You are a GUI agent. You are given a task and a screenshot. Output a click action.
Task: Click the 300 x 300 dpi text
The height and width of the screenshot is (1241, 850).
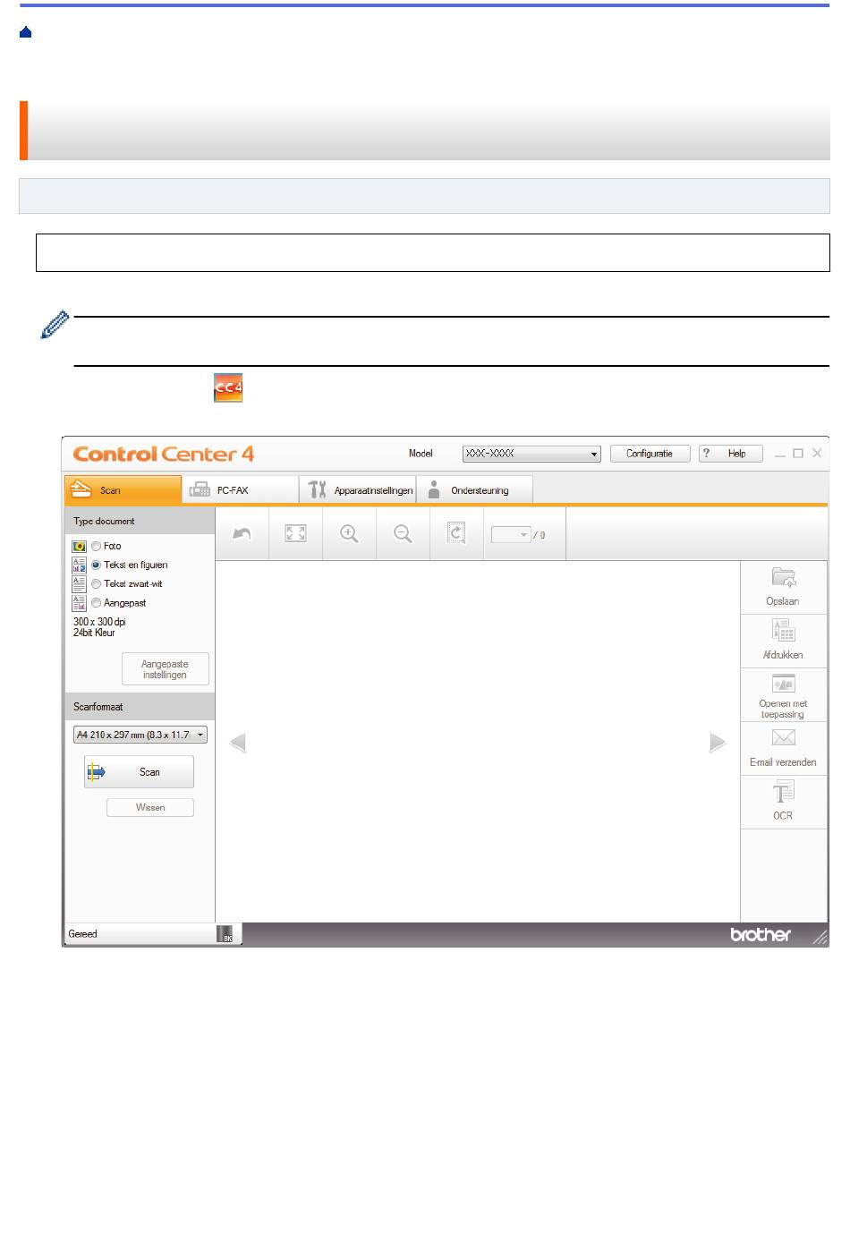pyautogui.click(x=99, y=622)
